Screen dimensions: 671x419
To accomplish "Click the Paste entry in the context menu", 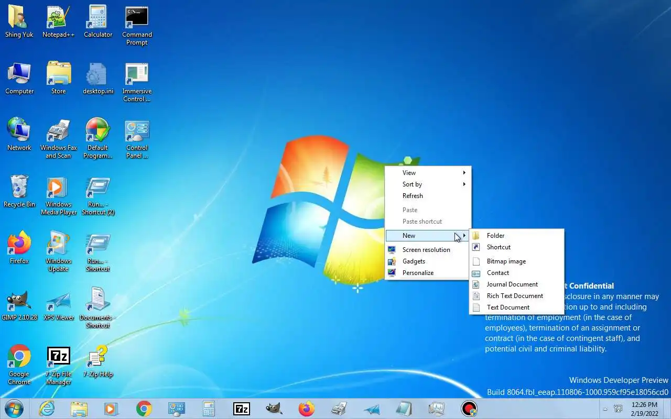I will coord(428,210).
